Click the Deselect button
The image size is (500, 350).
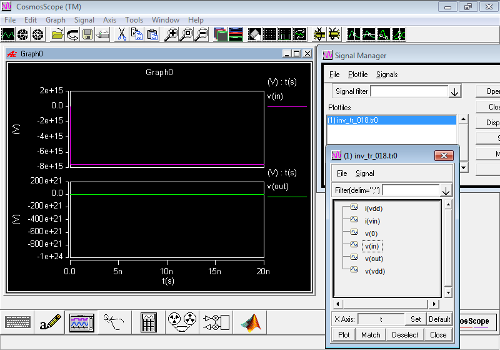point(405,335)
